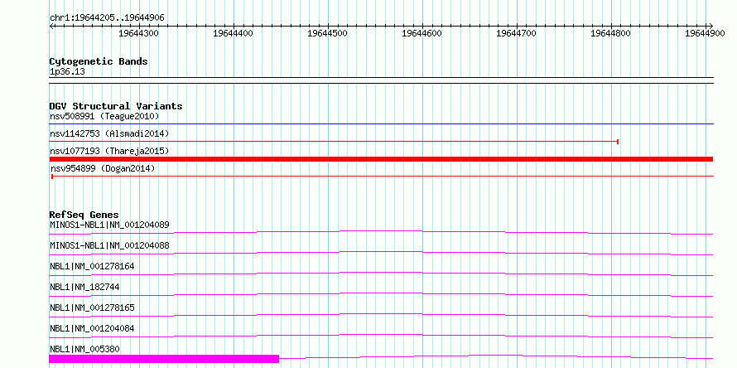The width and height of the screenshot is (737, 368).
Task: Open transcript MINOS1-NBL1|NM_001204089
Action: click(x=109, y=225)
